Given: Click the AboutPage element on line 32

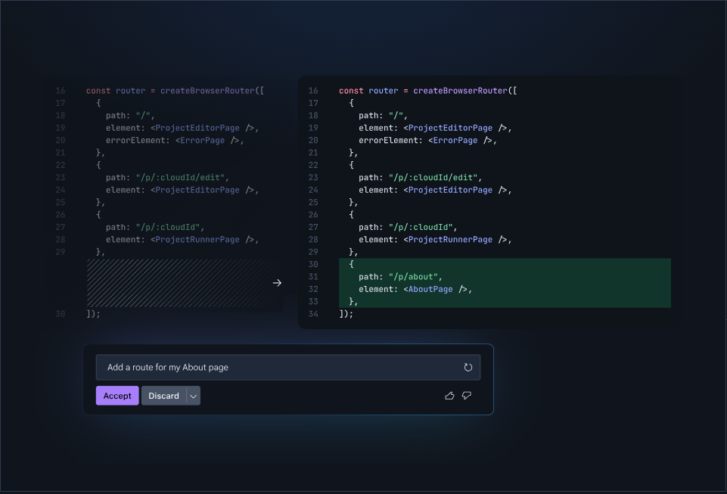Looking at the screenshot, I should point(430,290).
